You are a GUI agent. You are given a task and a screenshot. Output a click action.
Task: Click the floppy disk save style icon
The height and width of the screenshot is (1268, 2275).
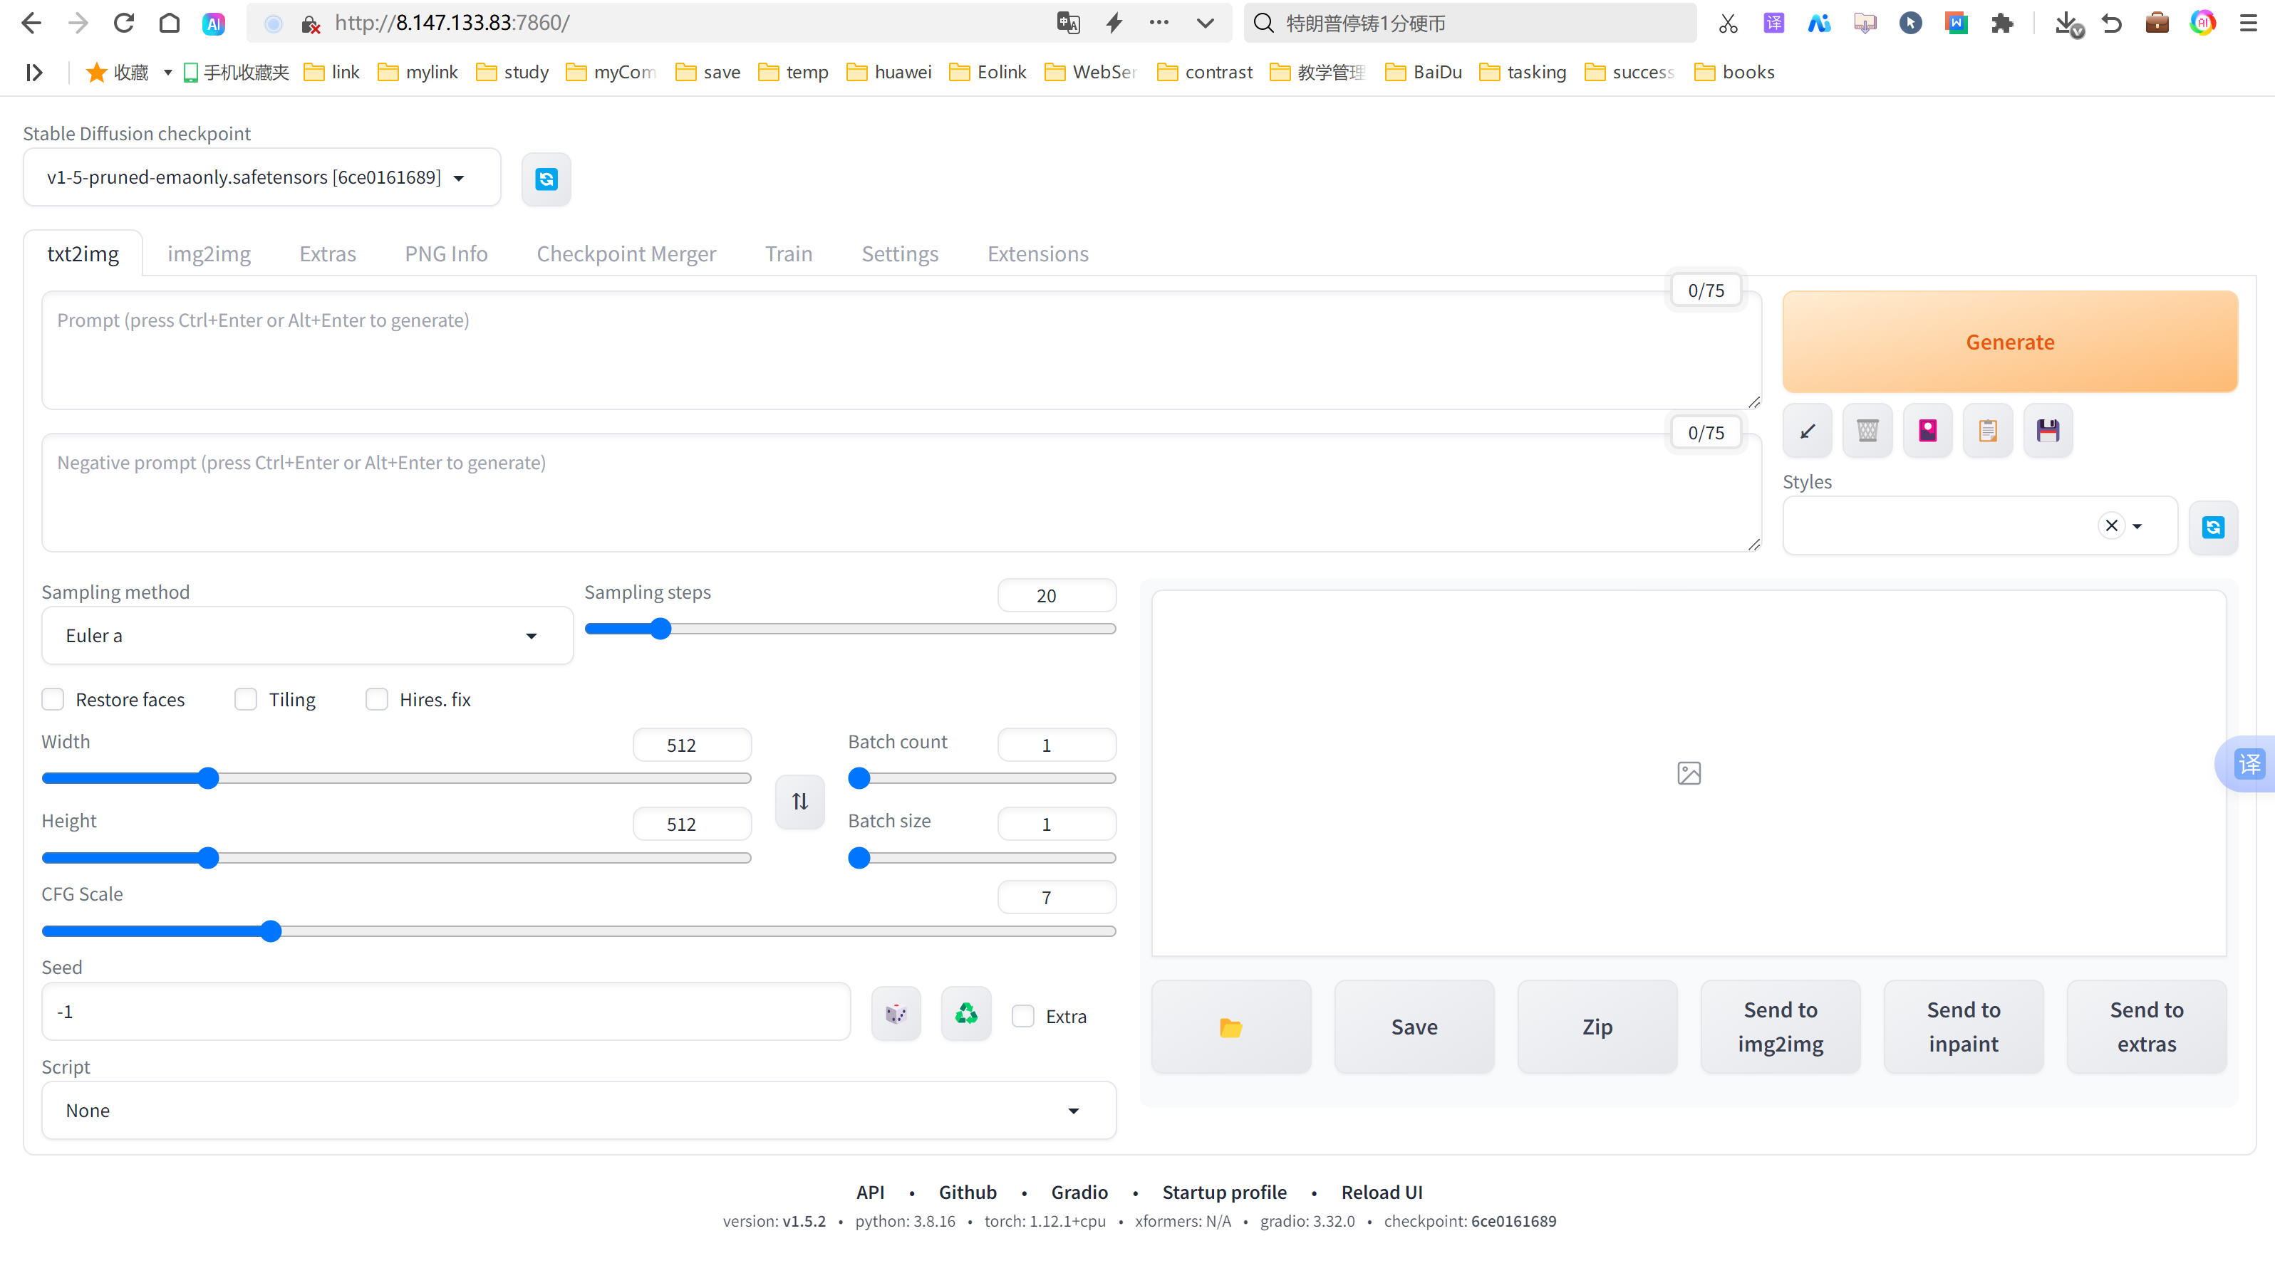[2047, 431]
